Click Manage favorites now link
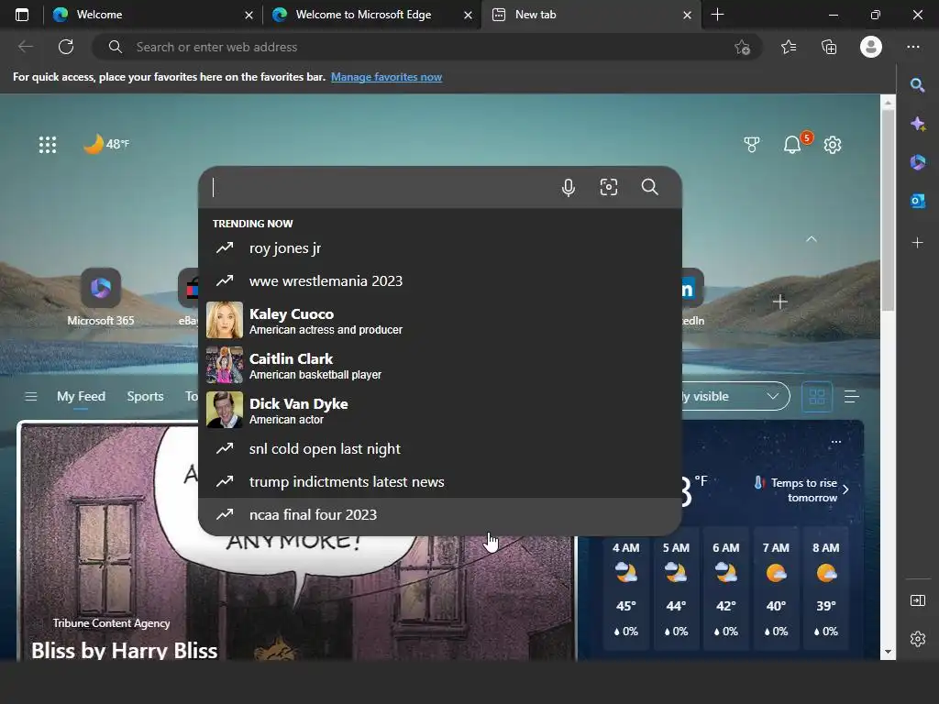Image resolution: width=939 pixels, height=704 pixels. coord(386,77)
